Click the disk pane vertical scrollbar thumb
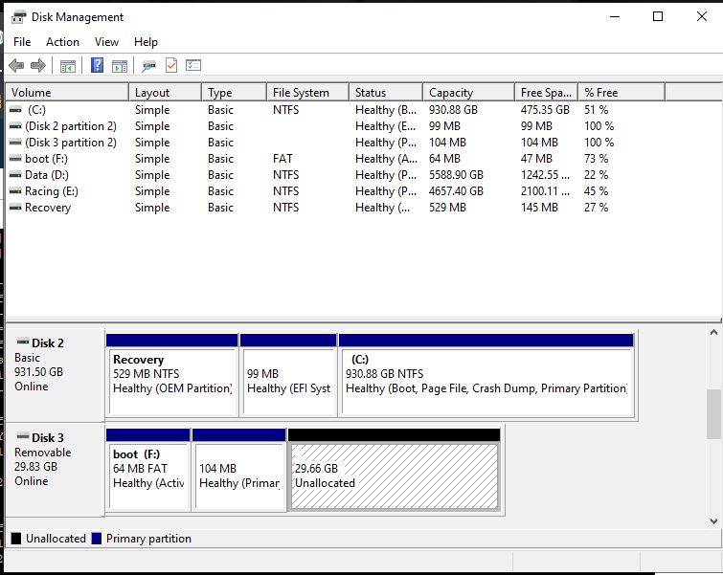Viewport: 723px width, 575px height. coord(713,414)
